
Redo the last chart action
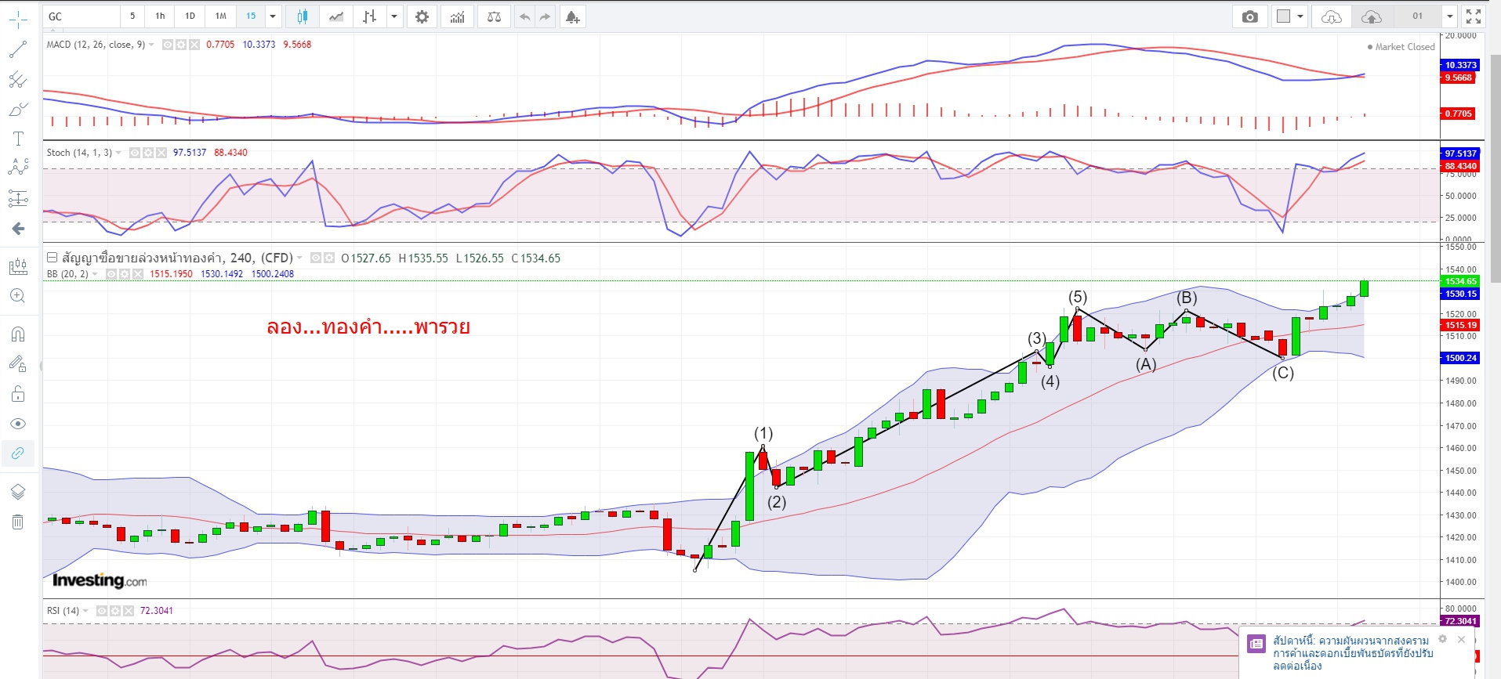coord(546,16)
